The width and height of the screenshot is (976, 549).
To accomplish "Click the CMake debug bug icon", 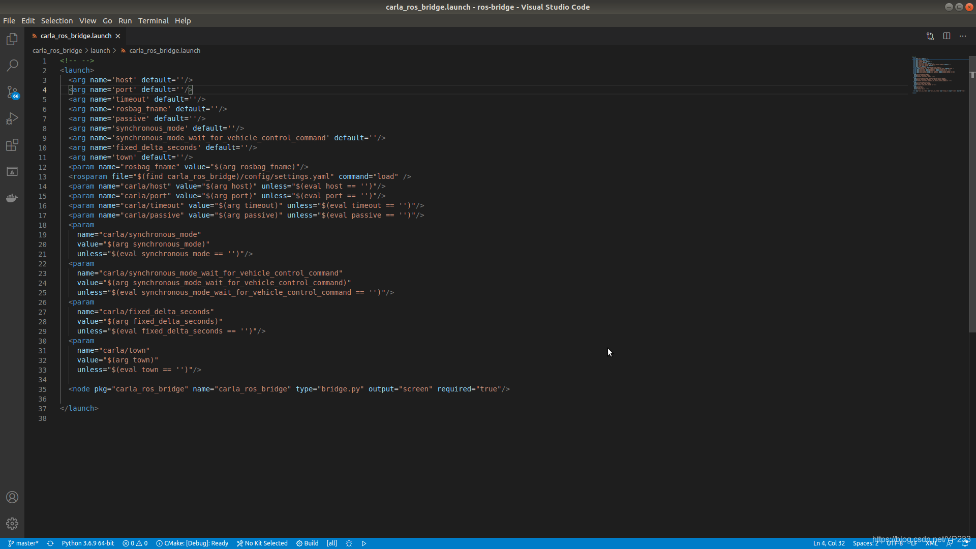I will pyautogui.click(x=349, y=543).
